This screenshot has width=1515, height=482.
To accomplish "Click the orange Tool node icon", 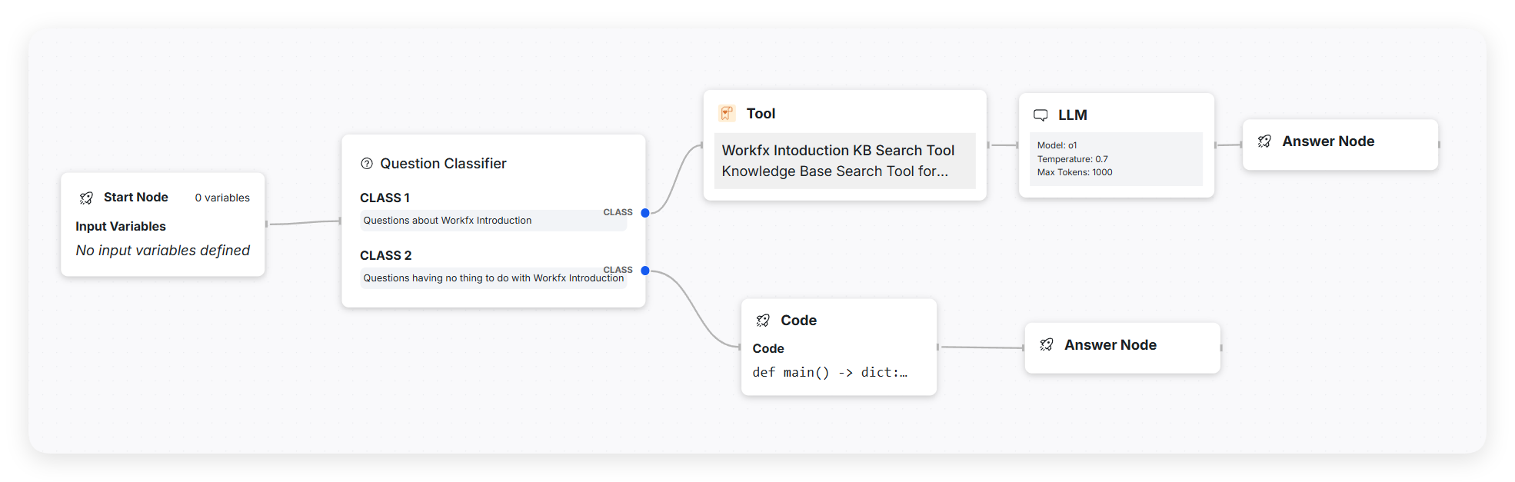I will 727,114.
